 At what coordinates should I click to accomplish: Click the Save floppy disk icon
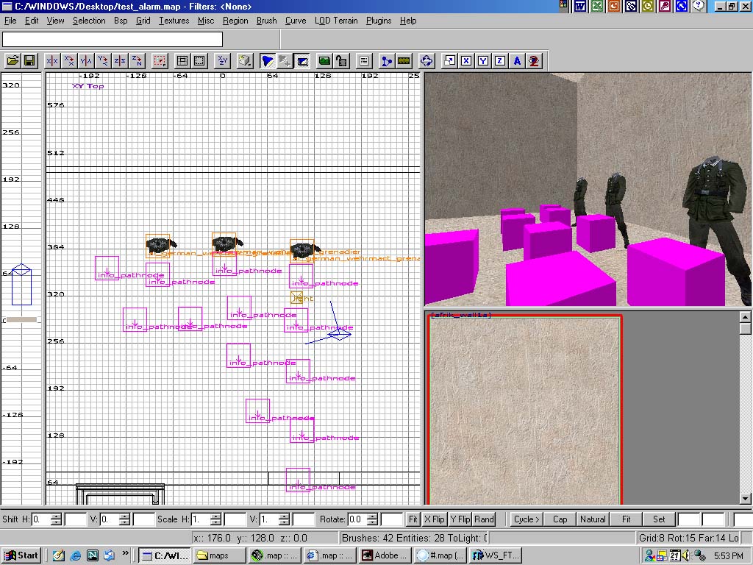pyautogui.click(x=30, y=61)
